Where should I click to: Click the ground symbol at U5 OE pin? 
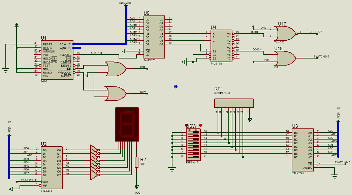click(x=124, y=51)
